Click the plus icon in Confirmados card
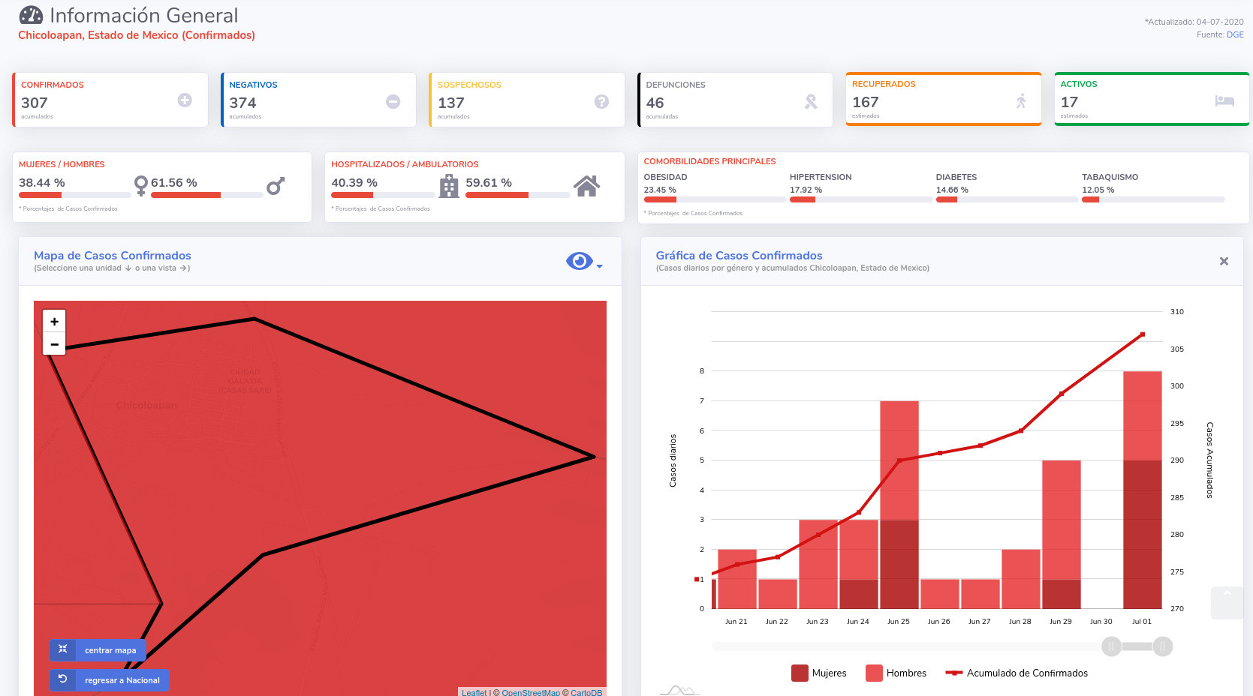1253x696 pixels. click(x=185, y=100)
